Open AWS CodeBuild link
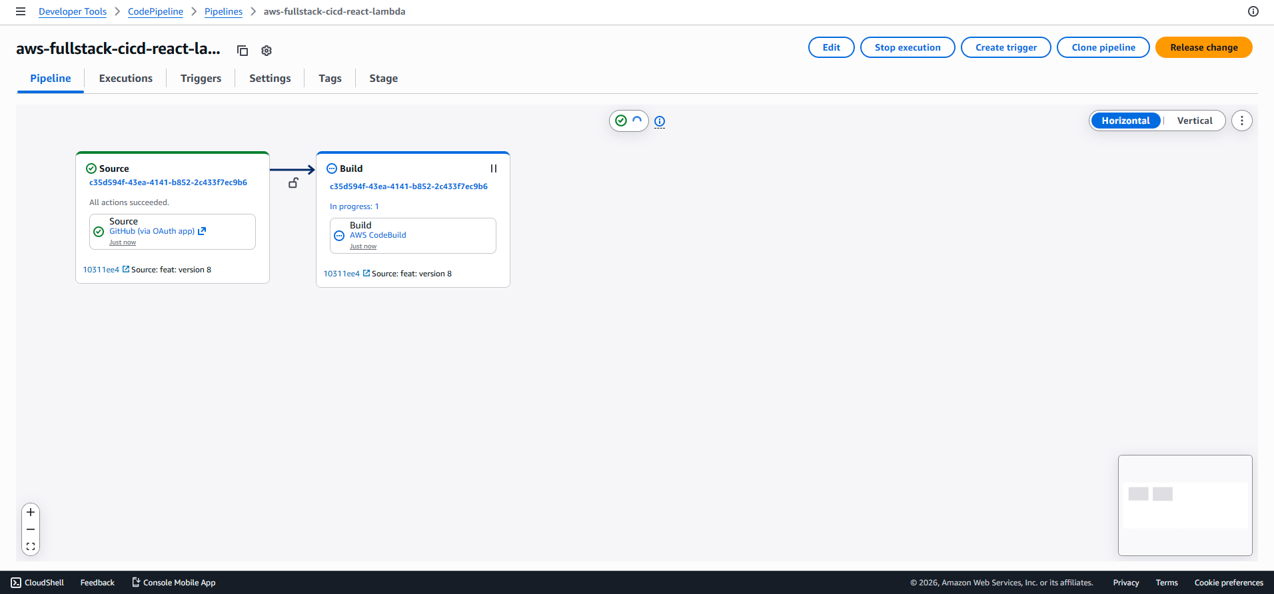1274x594 pixels. click(x=378, y=235)
